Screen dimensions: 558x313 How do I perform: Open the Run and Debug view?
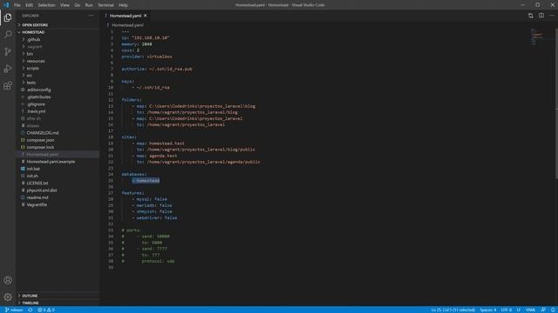tap(8, 69)
